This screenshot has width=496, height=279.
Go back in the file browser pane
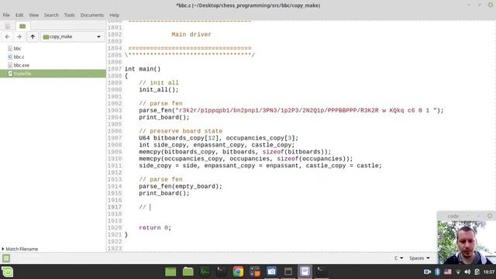click(7, 36)
